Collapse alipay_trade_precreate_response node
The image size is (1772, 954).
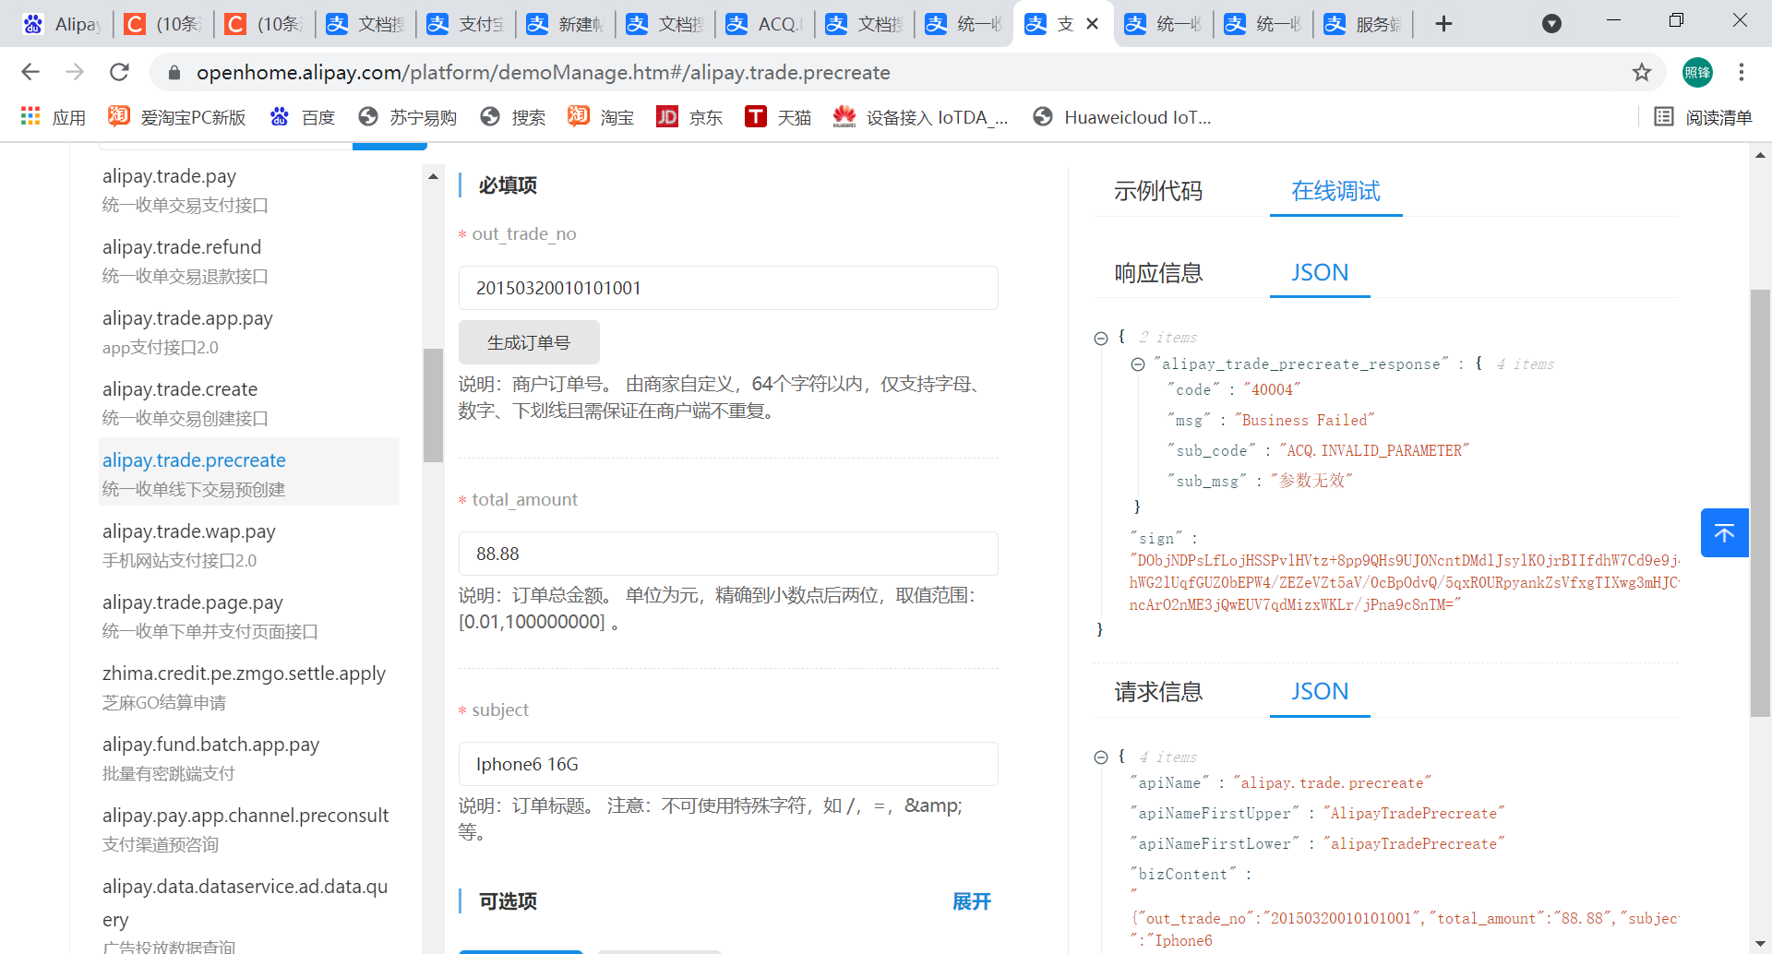1138,364
